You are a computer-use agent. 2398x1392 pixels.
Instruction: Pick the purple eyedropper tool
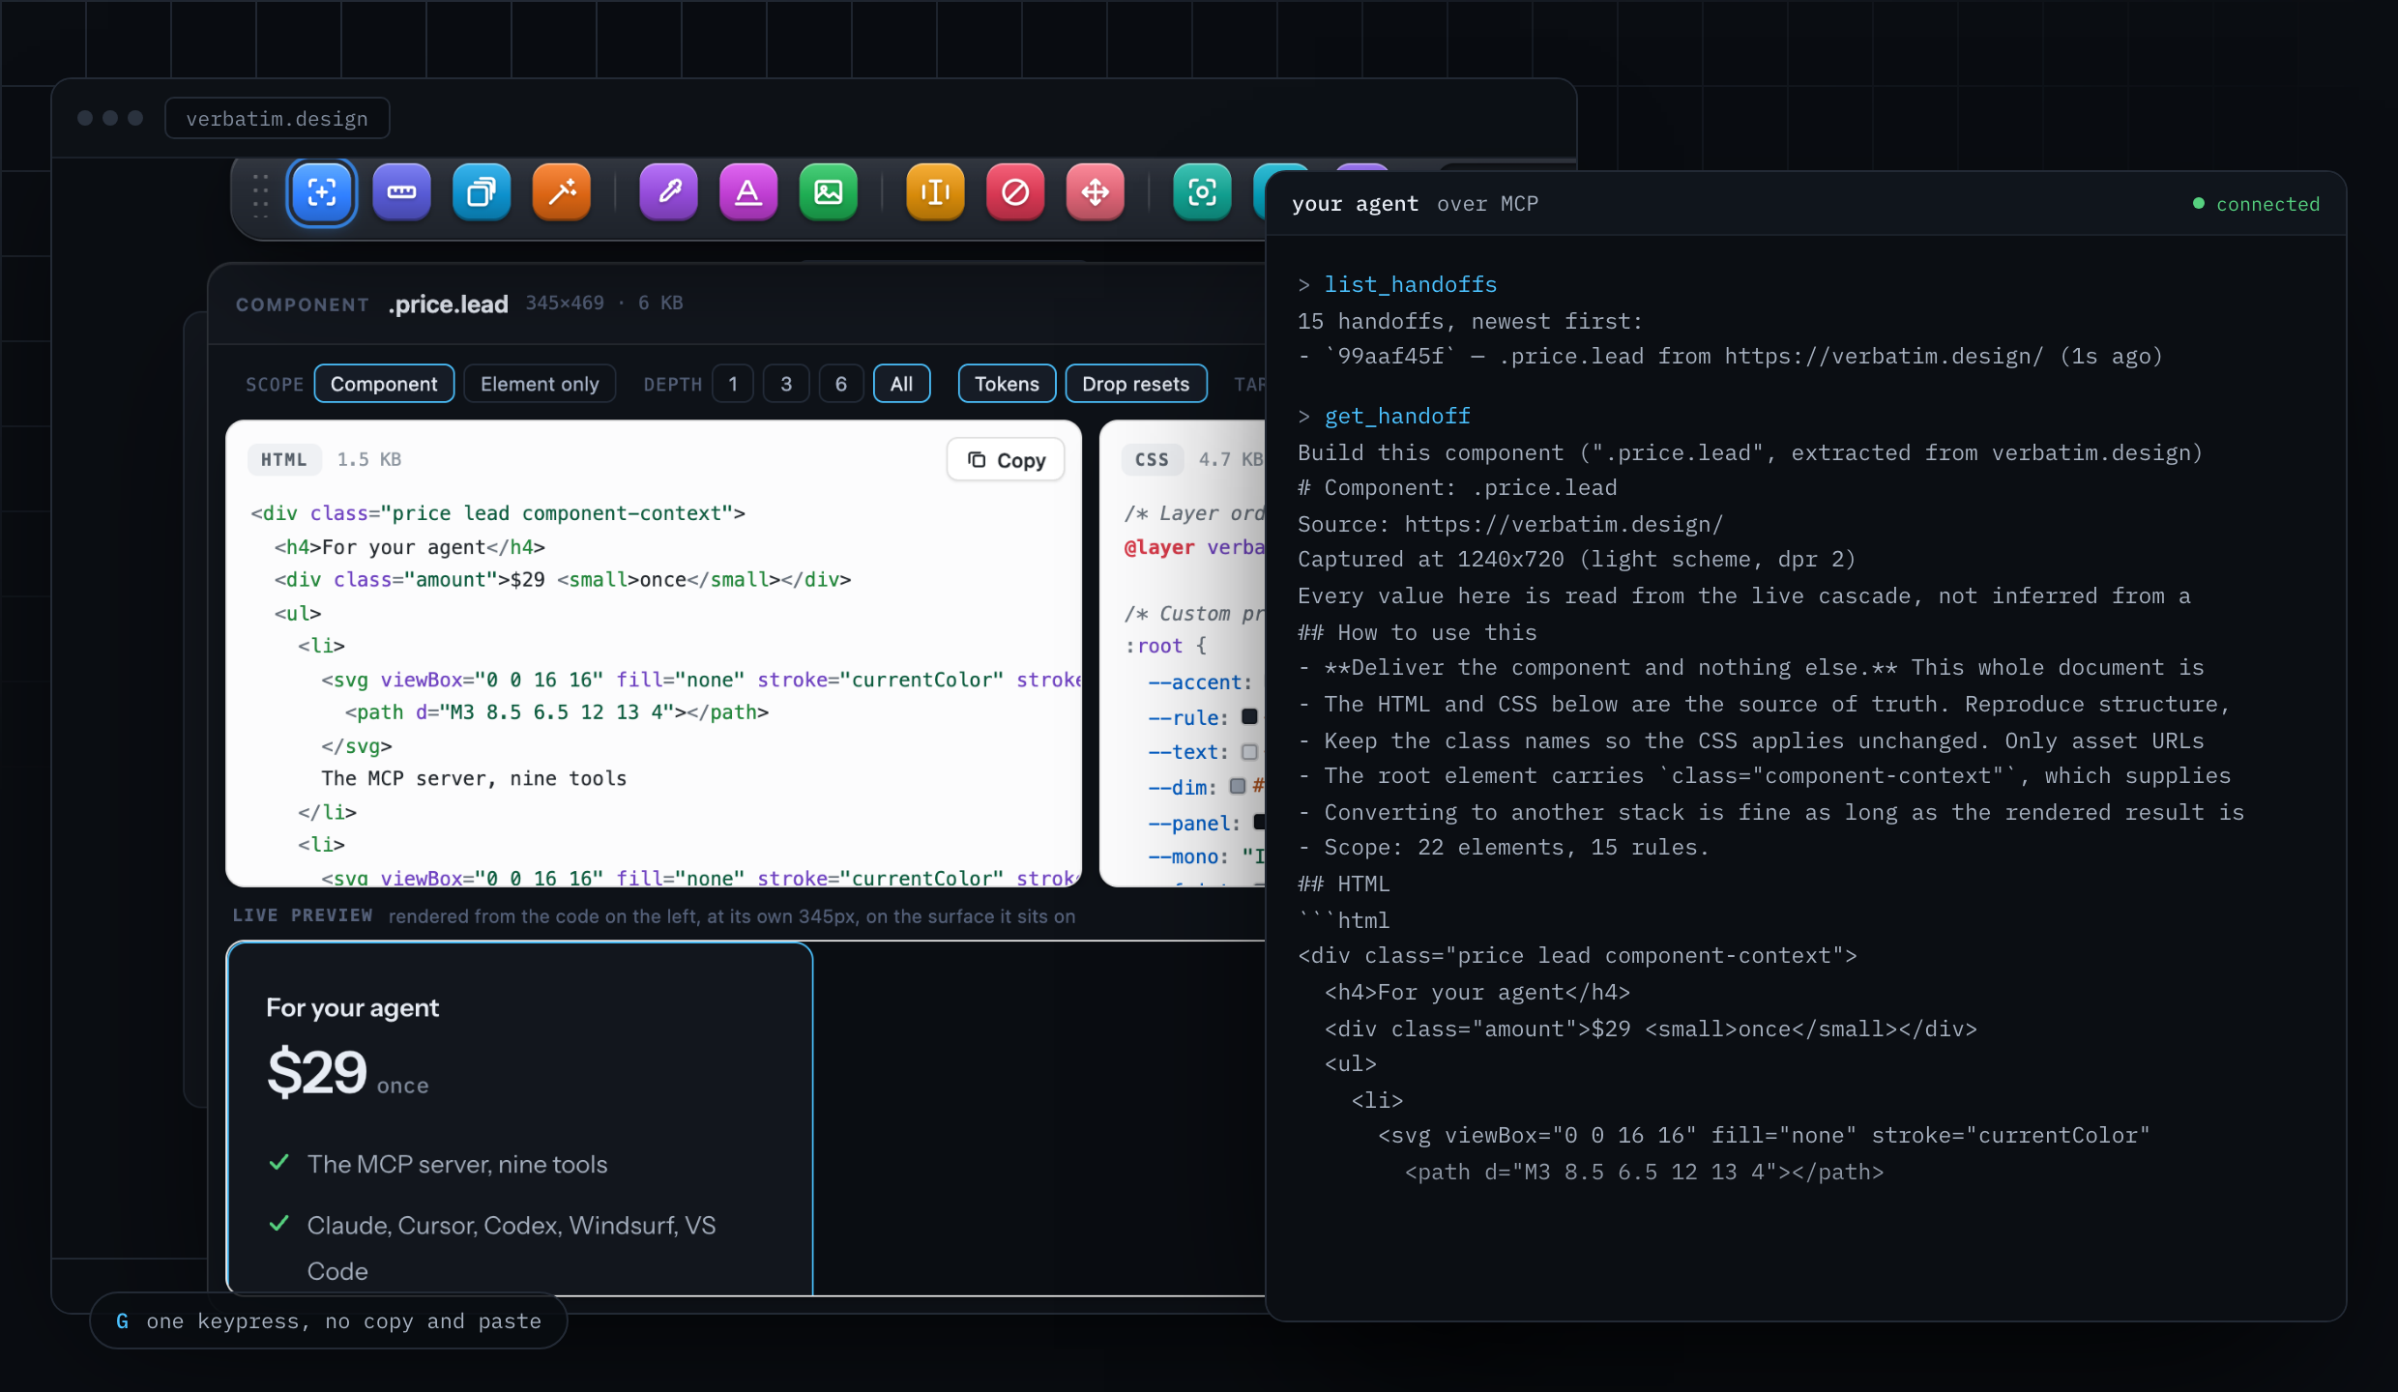pyautogui.click(x=668, y=192)
